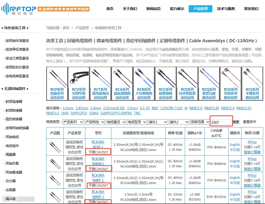The image size is (265, 204).
Task: Open the 关于我们 menu item
Action: pyautogui.click(x=130, y=9)
